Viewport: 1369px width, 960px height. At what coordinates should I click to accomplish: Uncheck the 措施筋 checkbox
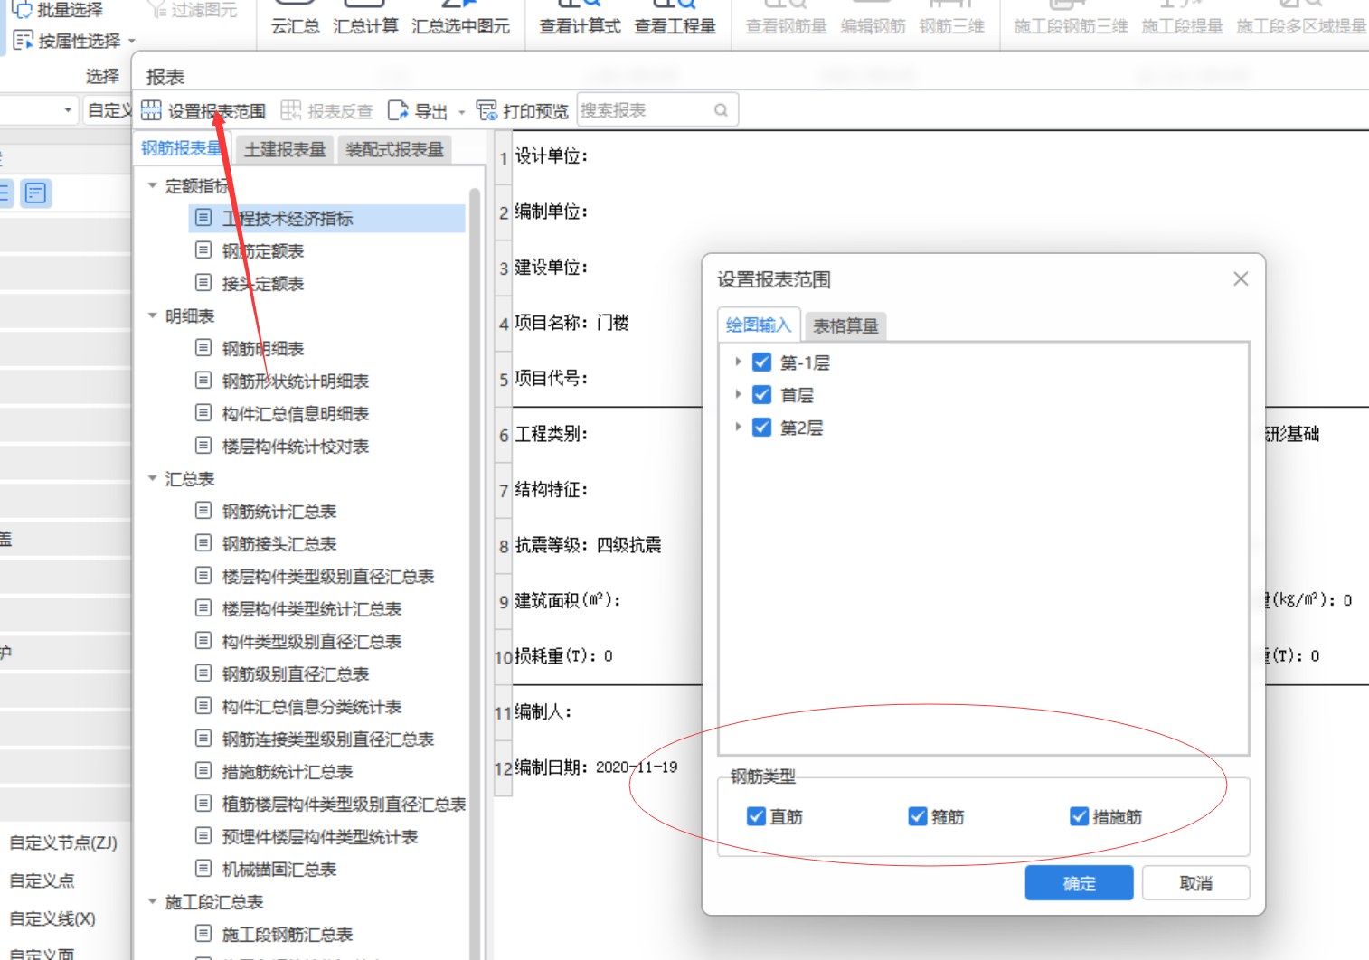tap(1079, 816)
